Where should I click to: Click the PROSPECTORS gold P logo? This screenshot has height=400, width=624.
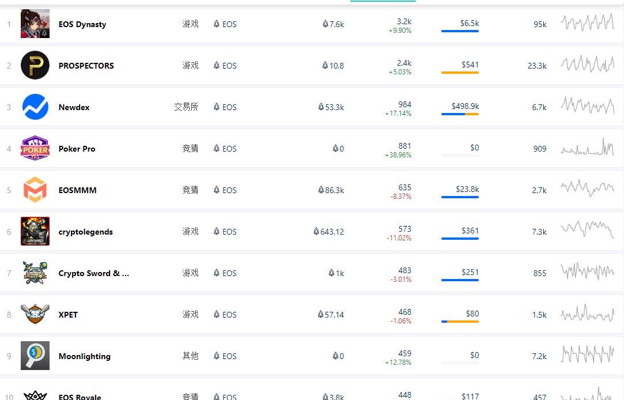35,65
